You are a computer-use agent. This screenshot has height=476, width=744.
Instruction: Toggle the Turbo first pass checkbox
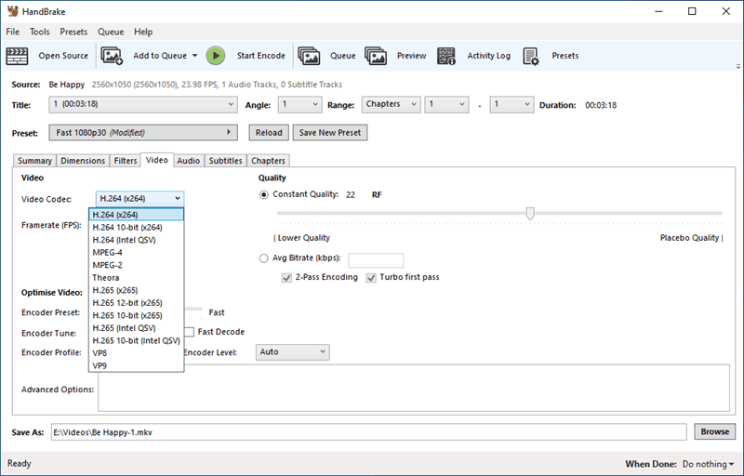[371, 278]
